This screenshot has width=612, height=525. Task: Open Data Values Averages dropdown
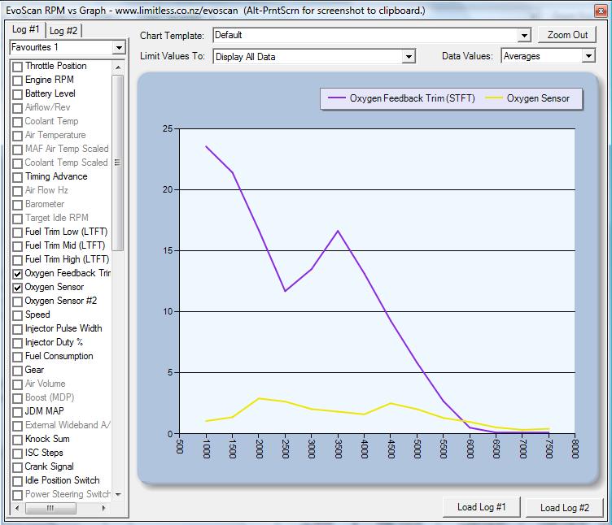coord(588,57)
